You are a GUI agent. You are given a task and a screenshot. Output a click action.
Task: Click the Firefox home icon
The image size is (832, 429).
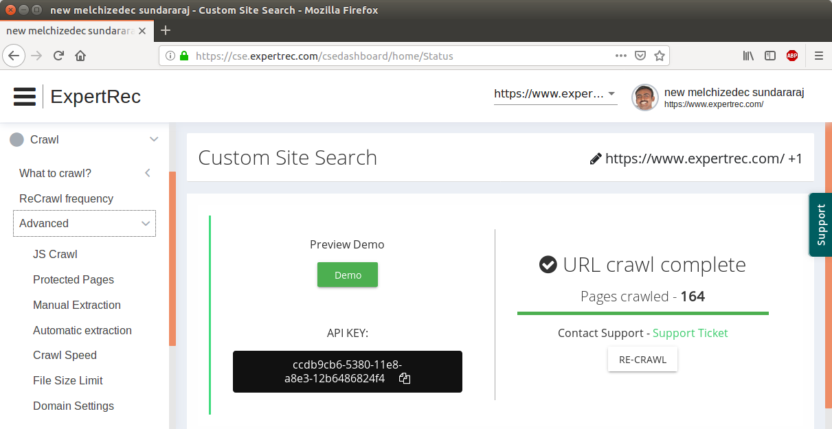[x=79, y=56]
